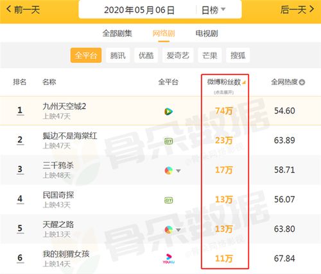Click 全平台 column header
The image size is (321, 274).
point(168,82)
